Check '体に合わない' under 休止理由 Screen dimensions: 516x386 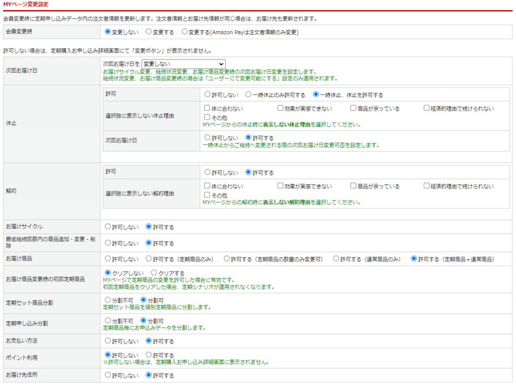point(207,108)
